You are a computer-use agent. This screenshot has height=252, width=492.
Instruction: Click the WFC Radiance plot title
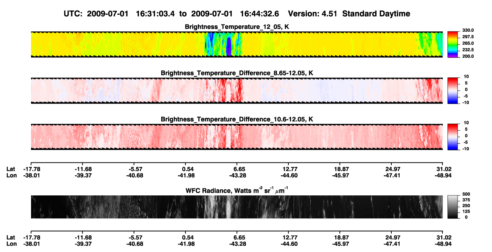tap(237, 190)
